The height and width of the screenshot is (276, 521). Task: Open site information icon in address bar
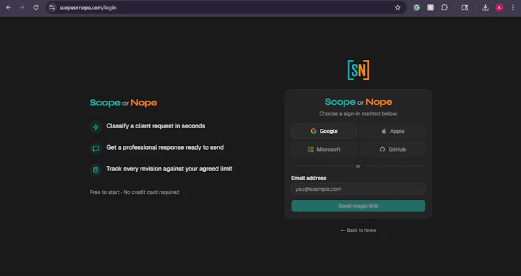tap(52, 7)
